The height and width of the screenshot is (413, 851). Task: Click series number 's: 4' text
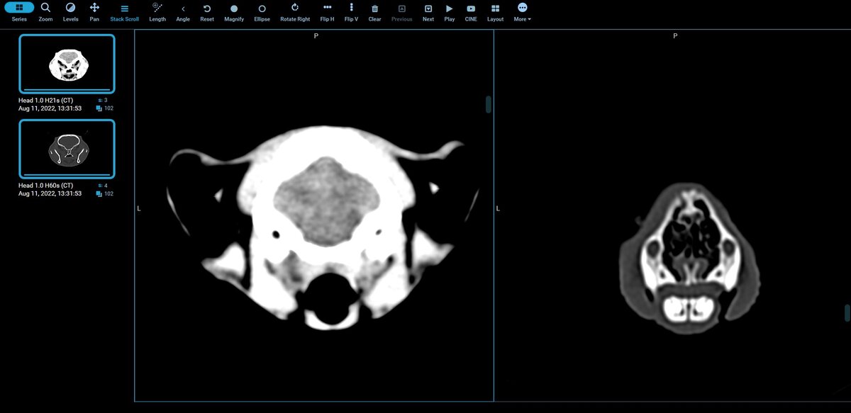pyautogui.click(x=102, y=185)
